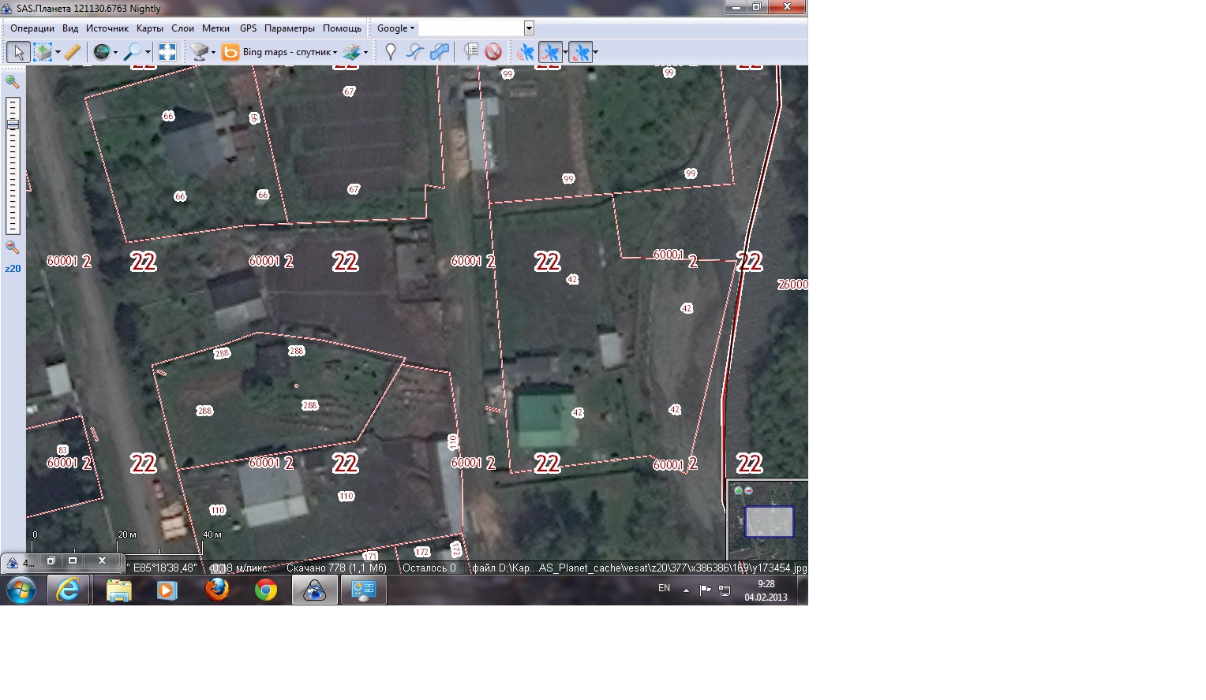Select the arrow move/pointer tool

tap(18, 52)
